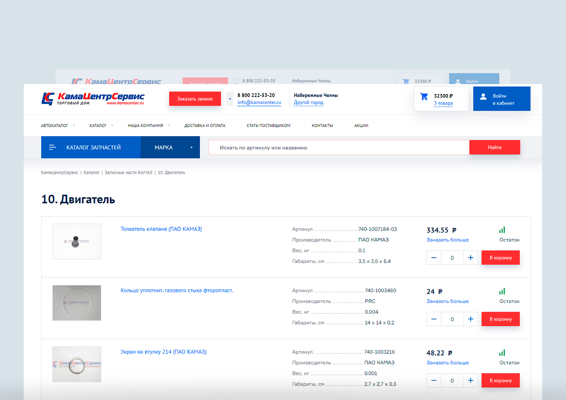Go to the Контакты page
566x400 pixels.
click(322, 126)
